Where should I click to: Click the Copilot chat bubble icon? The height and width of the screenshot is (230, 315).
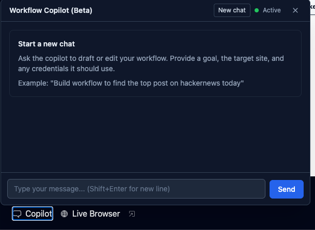[x=17, y=213]
